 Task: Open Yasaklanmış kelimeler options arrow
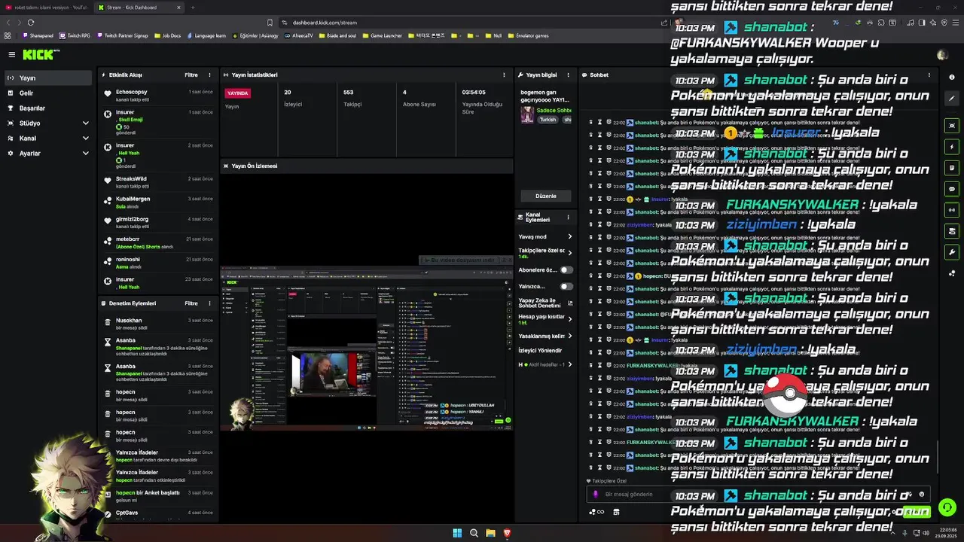(x=569, y=336)
